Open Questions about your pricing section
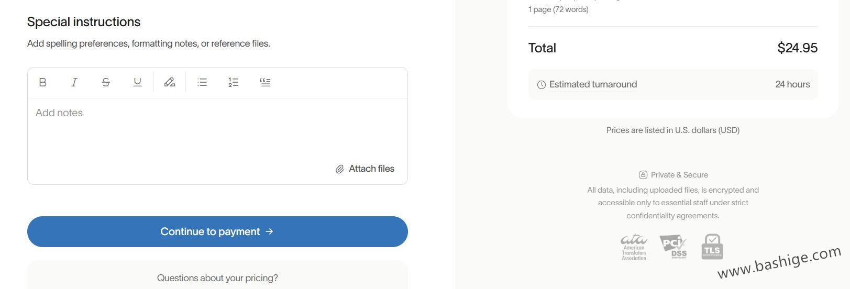Viewport: 850px width, 289px height. (x=217, y=278)
